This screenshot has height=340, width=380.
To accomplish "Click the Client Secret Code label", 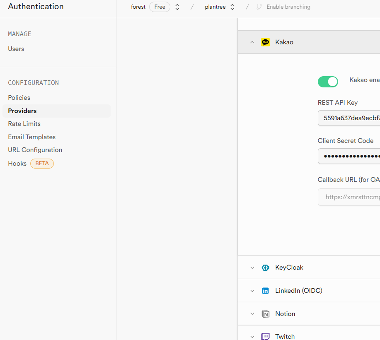I will click(x=346, y=141).
